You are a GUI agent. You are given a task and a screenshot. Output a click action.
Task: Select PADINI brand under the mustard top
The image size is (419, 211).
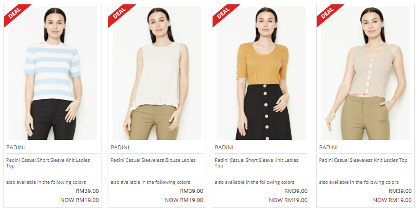click(224, 148)
